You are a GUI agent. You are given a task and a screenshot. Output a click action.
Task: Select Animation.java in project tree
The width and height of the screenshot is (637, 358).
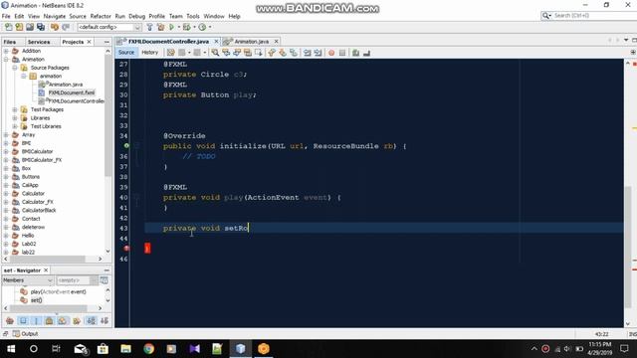pyautogui.click(x=66, y=85)
